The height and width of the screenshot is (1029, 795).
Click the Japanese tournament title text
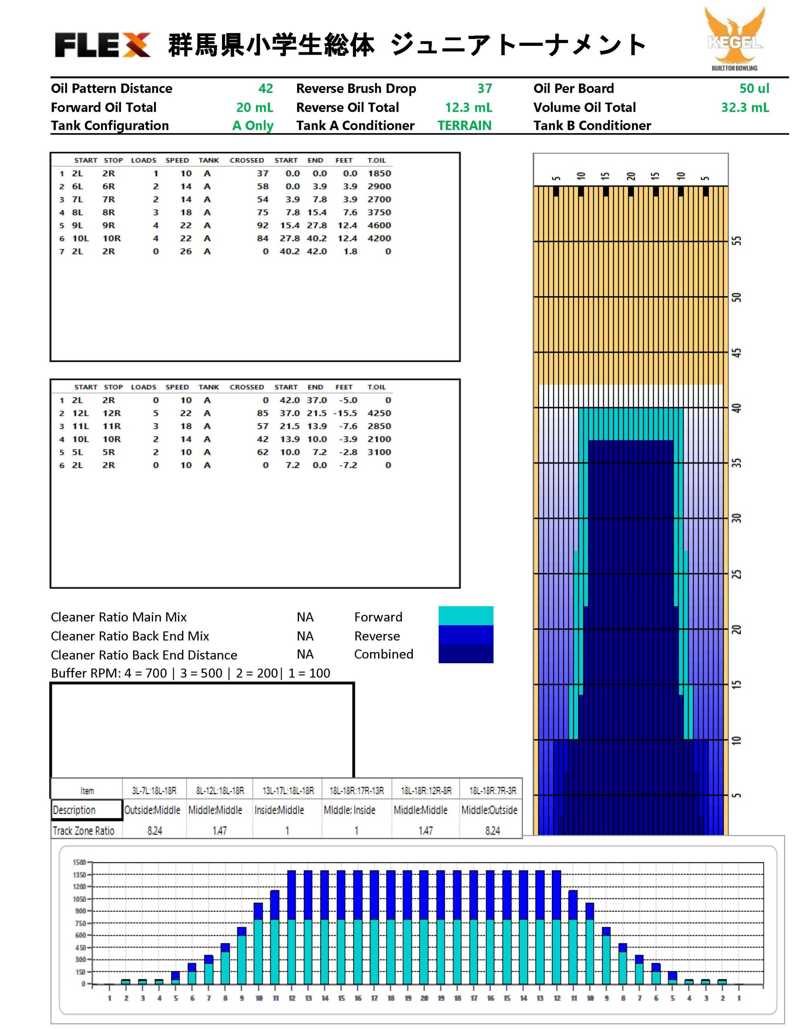[406, 45]
